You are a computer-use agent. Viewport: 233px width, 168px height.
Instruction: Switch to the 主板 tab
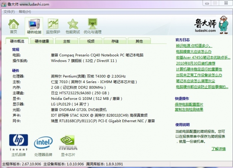pyautogui.click(x=67, y=41)
